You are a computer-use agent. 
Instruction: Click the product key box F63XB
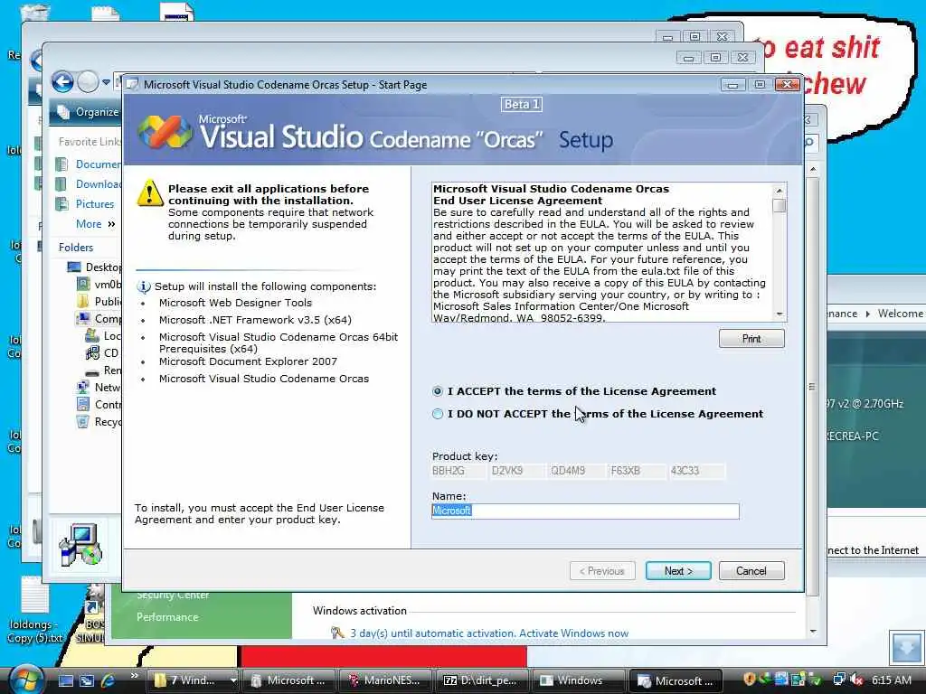tap(637, 471)
